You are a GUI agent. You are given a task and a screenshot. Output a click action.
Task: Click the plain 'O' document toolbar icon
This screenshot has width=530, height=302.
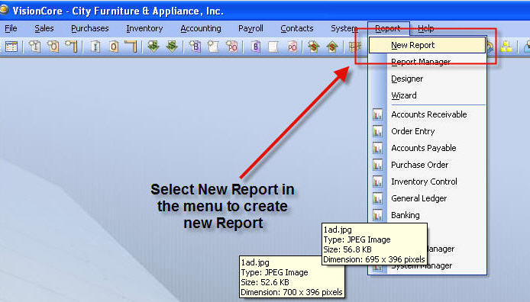[114, 47]
